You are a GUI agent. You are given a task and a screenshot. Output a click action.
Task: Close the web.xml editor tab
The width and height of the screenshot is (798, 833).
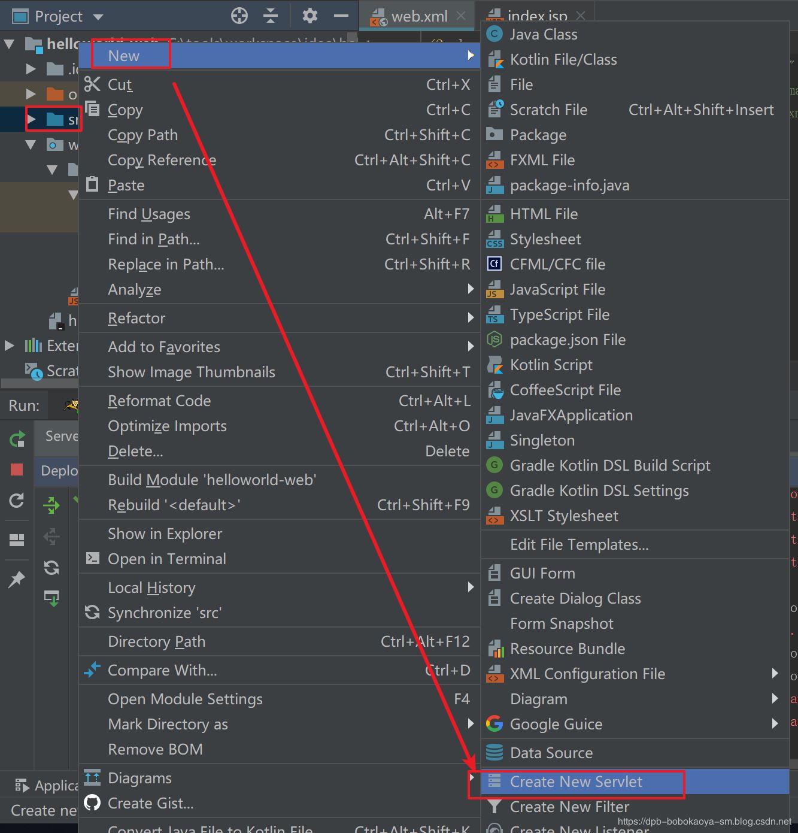[461, 16]
